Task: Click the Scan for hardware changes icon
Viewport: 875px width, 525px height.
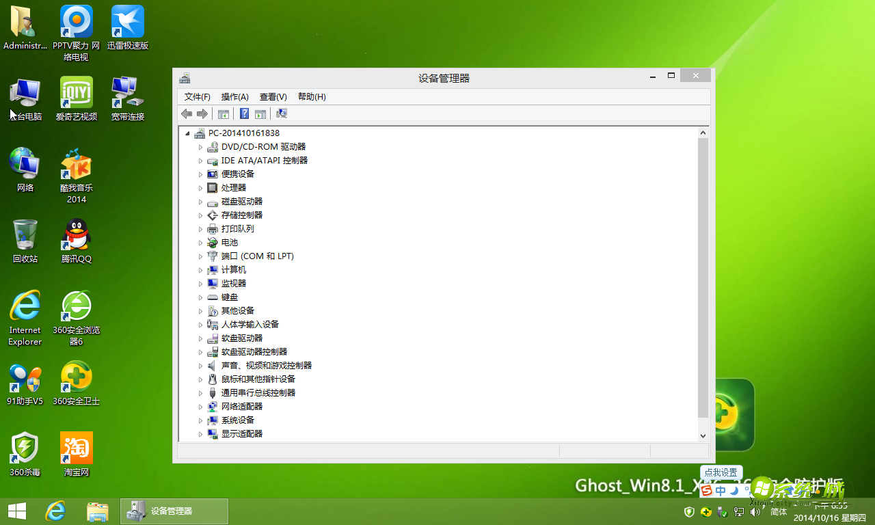Action: click(281, 113)
